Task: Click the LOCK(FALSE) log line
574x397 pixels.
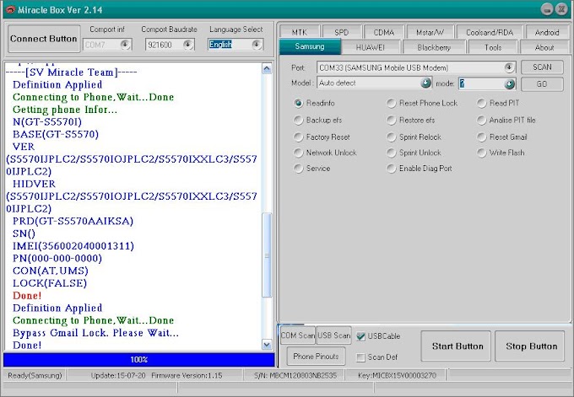Action: coord(50,283)
